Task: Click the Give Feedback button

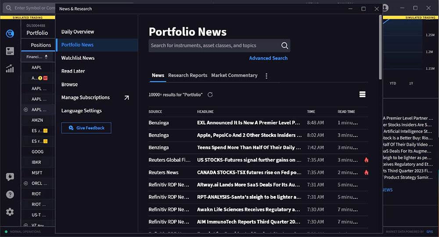Action: tap(86, 128)
